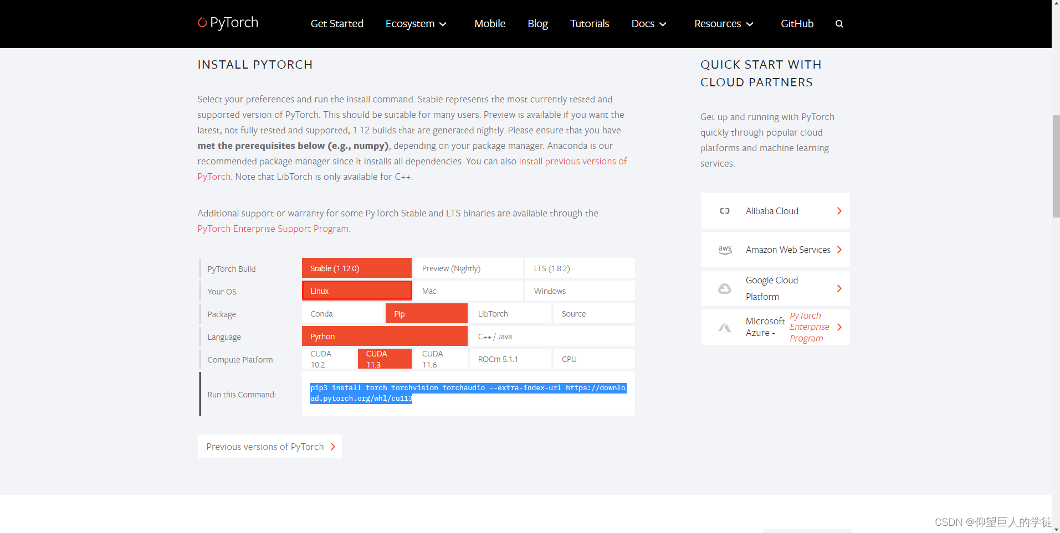Select the Preview (Nightly) build
This screenshot has height=533, width=1060.
click(x=468, y=268)
